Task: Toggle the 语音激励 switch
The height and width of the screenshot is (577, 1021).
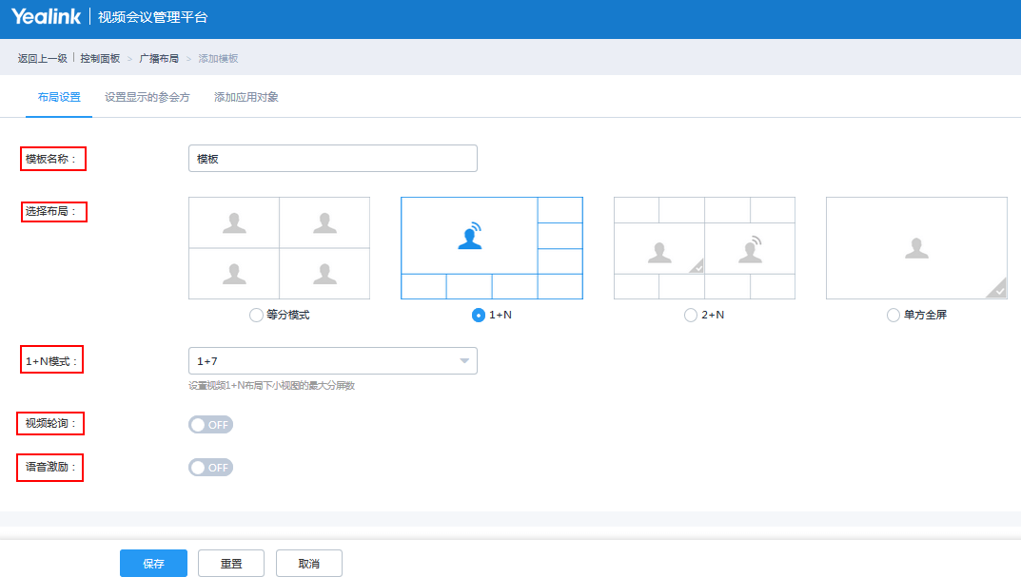Action: (210, 467)
